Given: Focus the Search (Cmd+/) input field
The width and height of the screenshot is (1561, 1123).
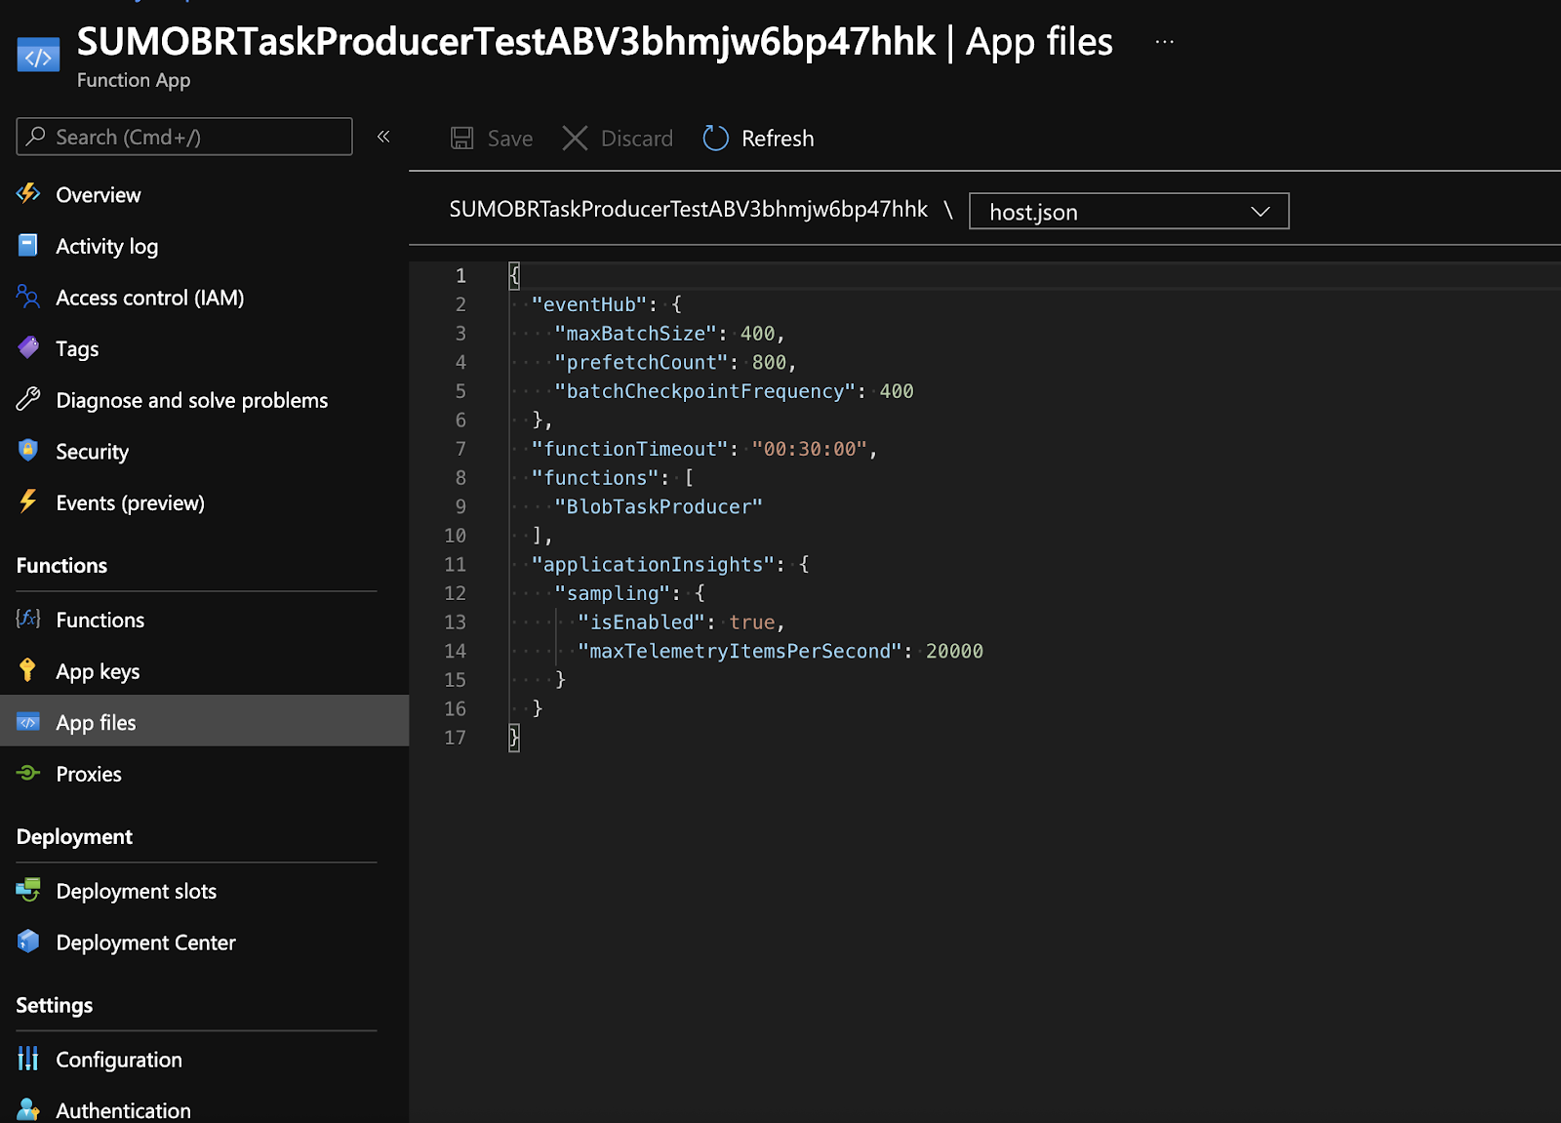Looking at the screenshot, I should pyautogui.click(x=184, y=137).
